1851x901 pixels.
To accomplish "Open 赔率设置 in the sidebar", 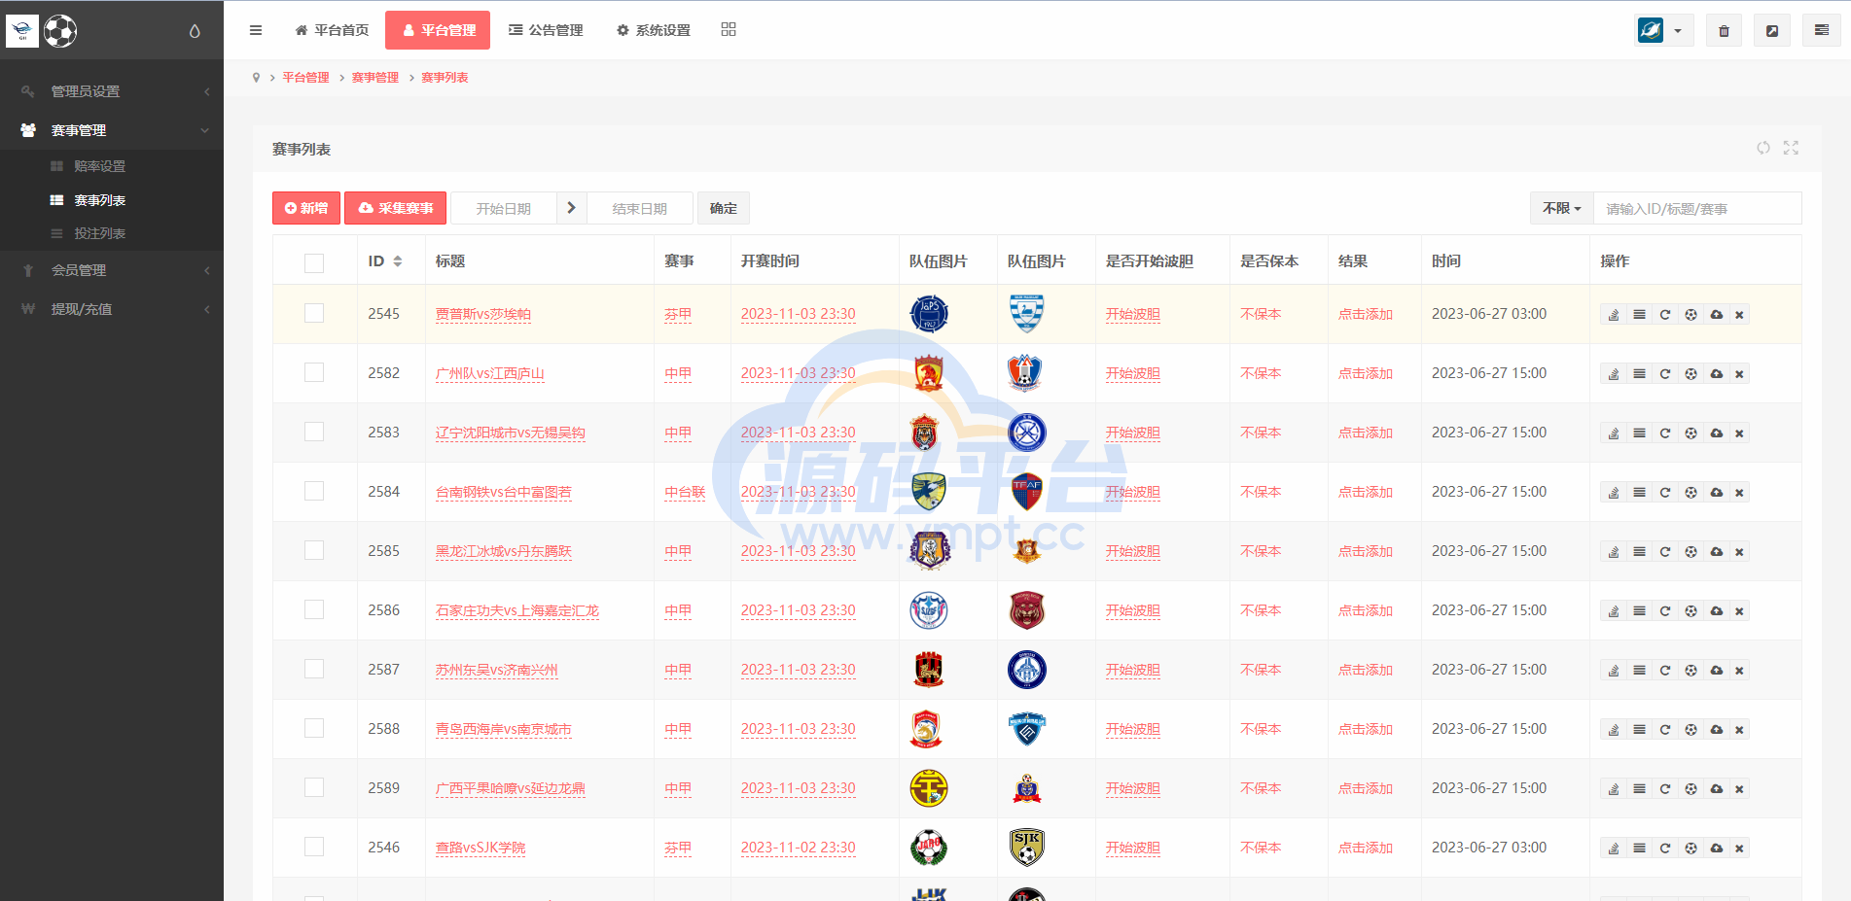I will [99, 166].
